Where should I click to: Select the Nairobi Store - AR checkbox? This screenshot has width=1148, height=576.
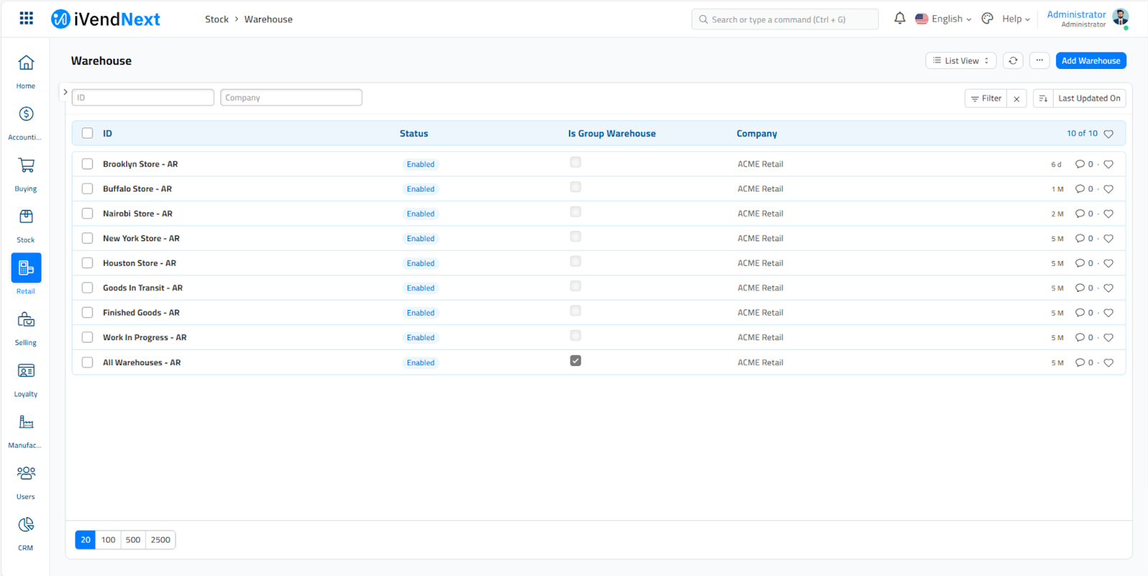click(x=88, y=214)
